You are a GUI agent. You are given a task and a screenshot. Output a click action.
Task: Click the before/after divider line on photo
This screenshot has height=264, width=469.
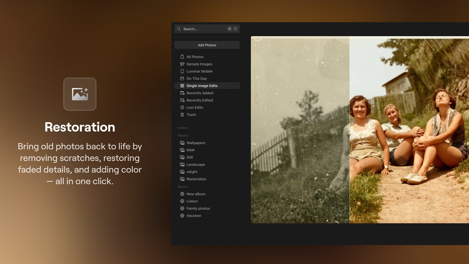[349, 130]
